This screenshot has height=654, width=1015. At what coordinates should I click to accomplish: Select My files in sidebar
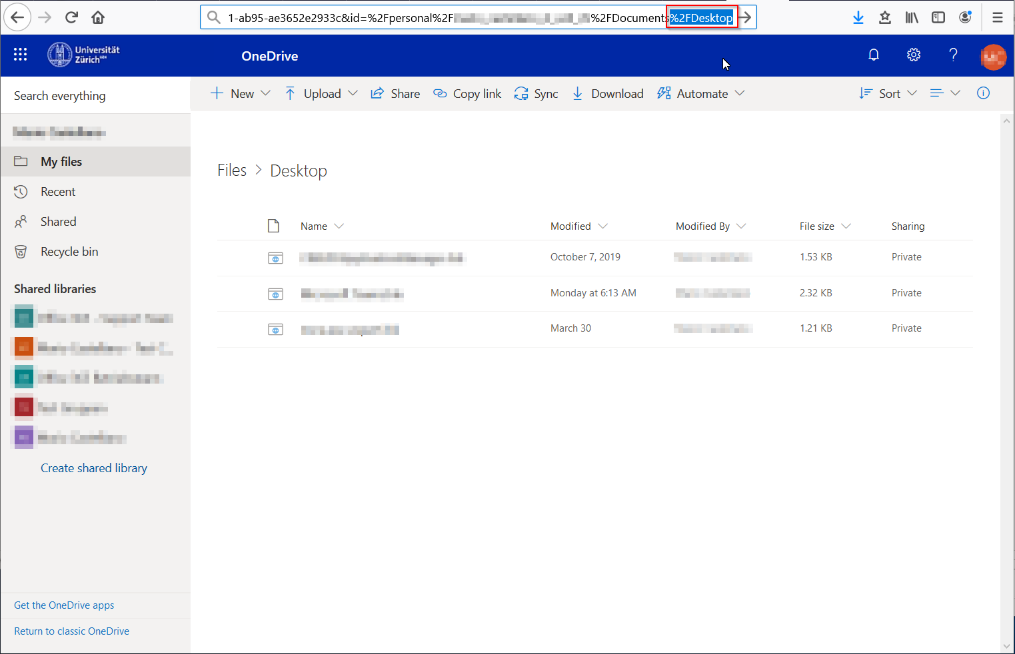[95, 162]
